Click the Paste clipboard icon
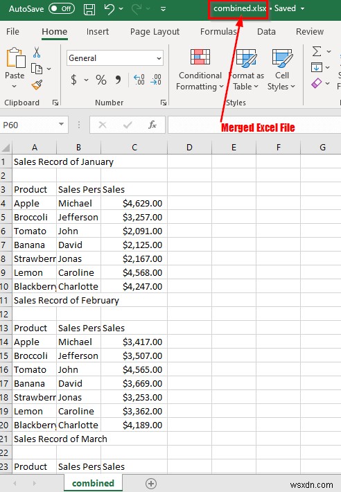341x492 pixels. click(15, 58)
